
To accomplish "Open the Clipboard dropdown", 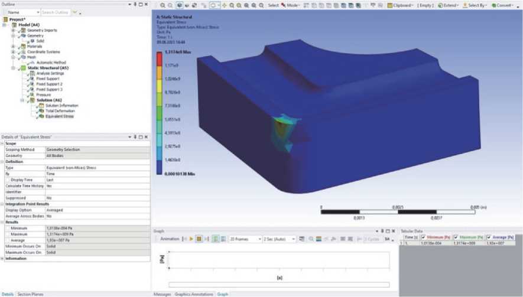I will point(400,5).
